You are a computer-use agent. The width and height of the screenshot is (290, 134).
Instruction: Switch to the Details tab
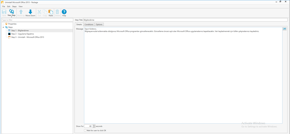pyautogui.click(x=79, y=24)
